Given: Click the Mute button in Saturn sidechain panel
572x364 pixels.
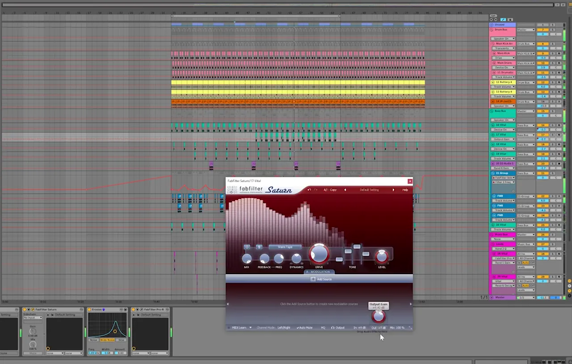Looking at the screenshot, I should pos(33,353).
